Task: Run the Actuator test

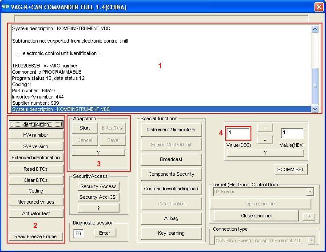Action: 36,213
